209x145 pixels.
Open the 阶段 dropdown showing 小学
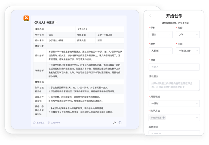tap(188, 35)
